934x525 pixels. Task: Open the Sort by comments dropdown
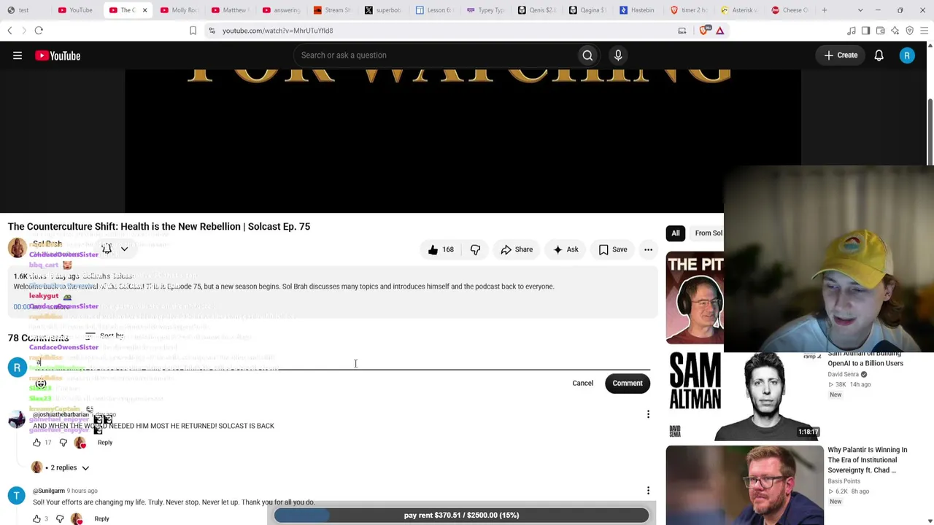104,336
